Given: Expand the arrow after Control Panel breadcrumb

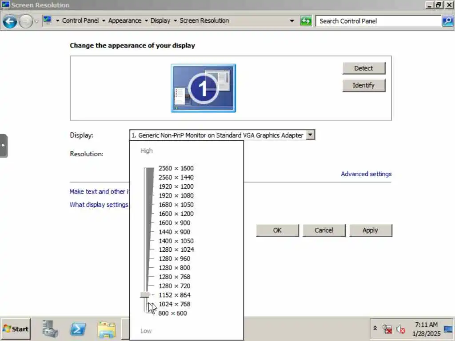Looking at the screenshot, I should pos(104,21).
